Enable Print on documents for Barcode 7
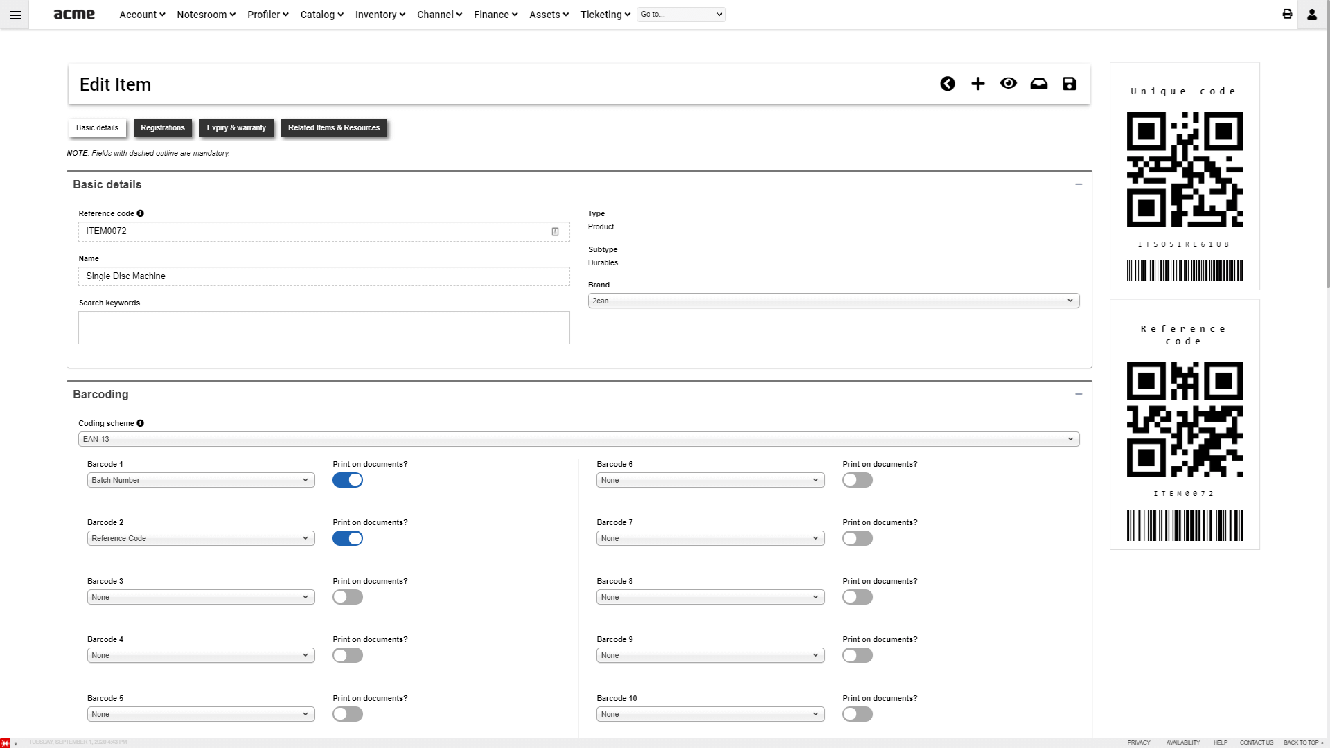 pyautogui.click(x=858, y=538)
